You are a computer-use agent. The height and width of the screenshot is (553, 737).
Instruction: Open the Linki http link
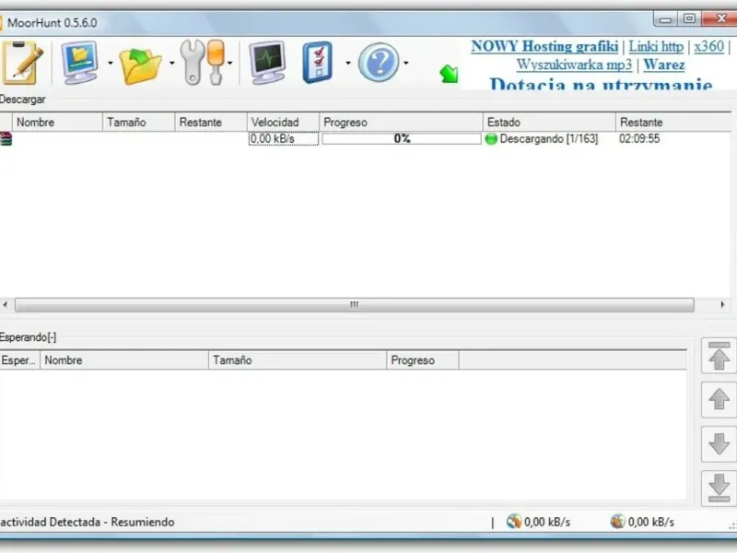[656, 47]
